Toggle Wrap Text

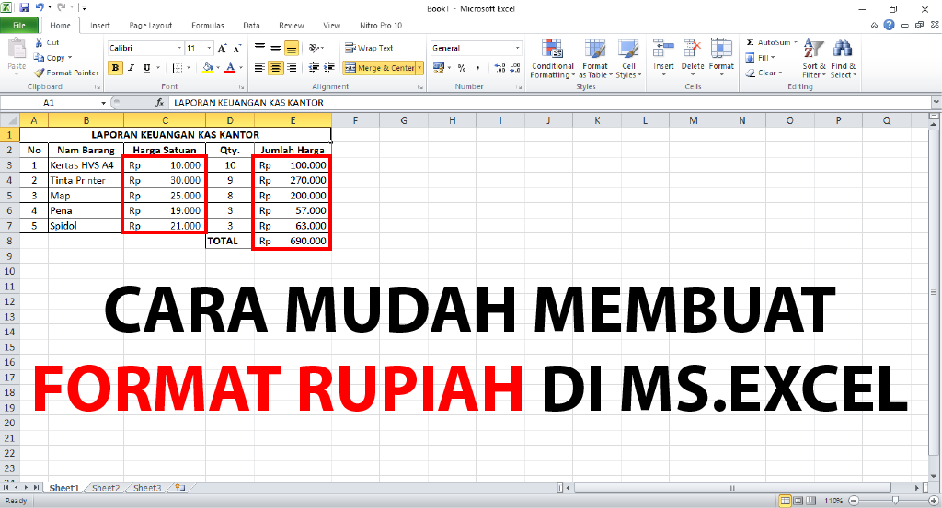(369, 48)
